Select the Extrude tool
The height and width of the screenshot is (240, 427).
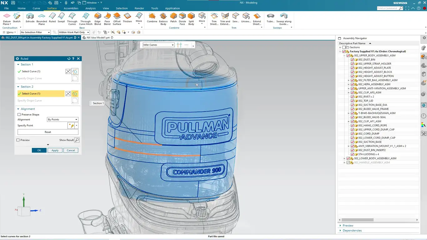pyautogui.click(x=30, y=18)
